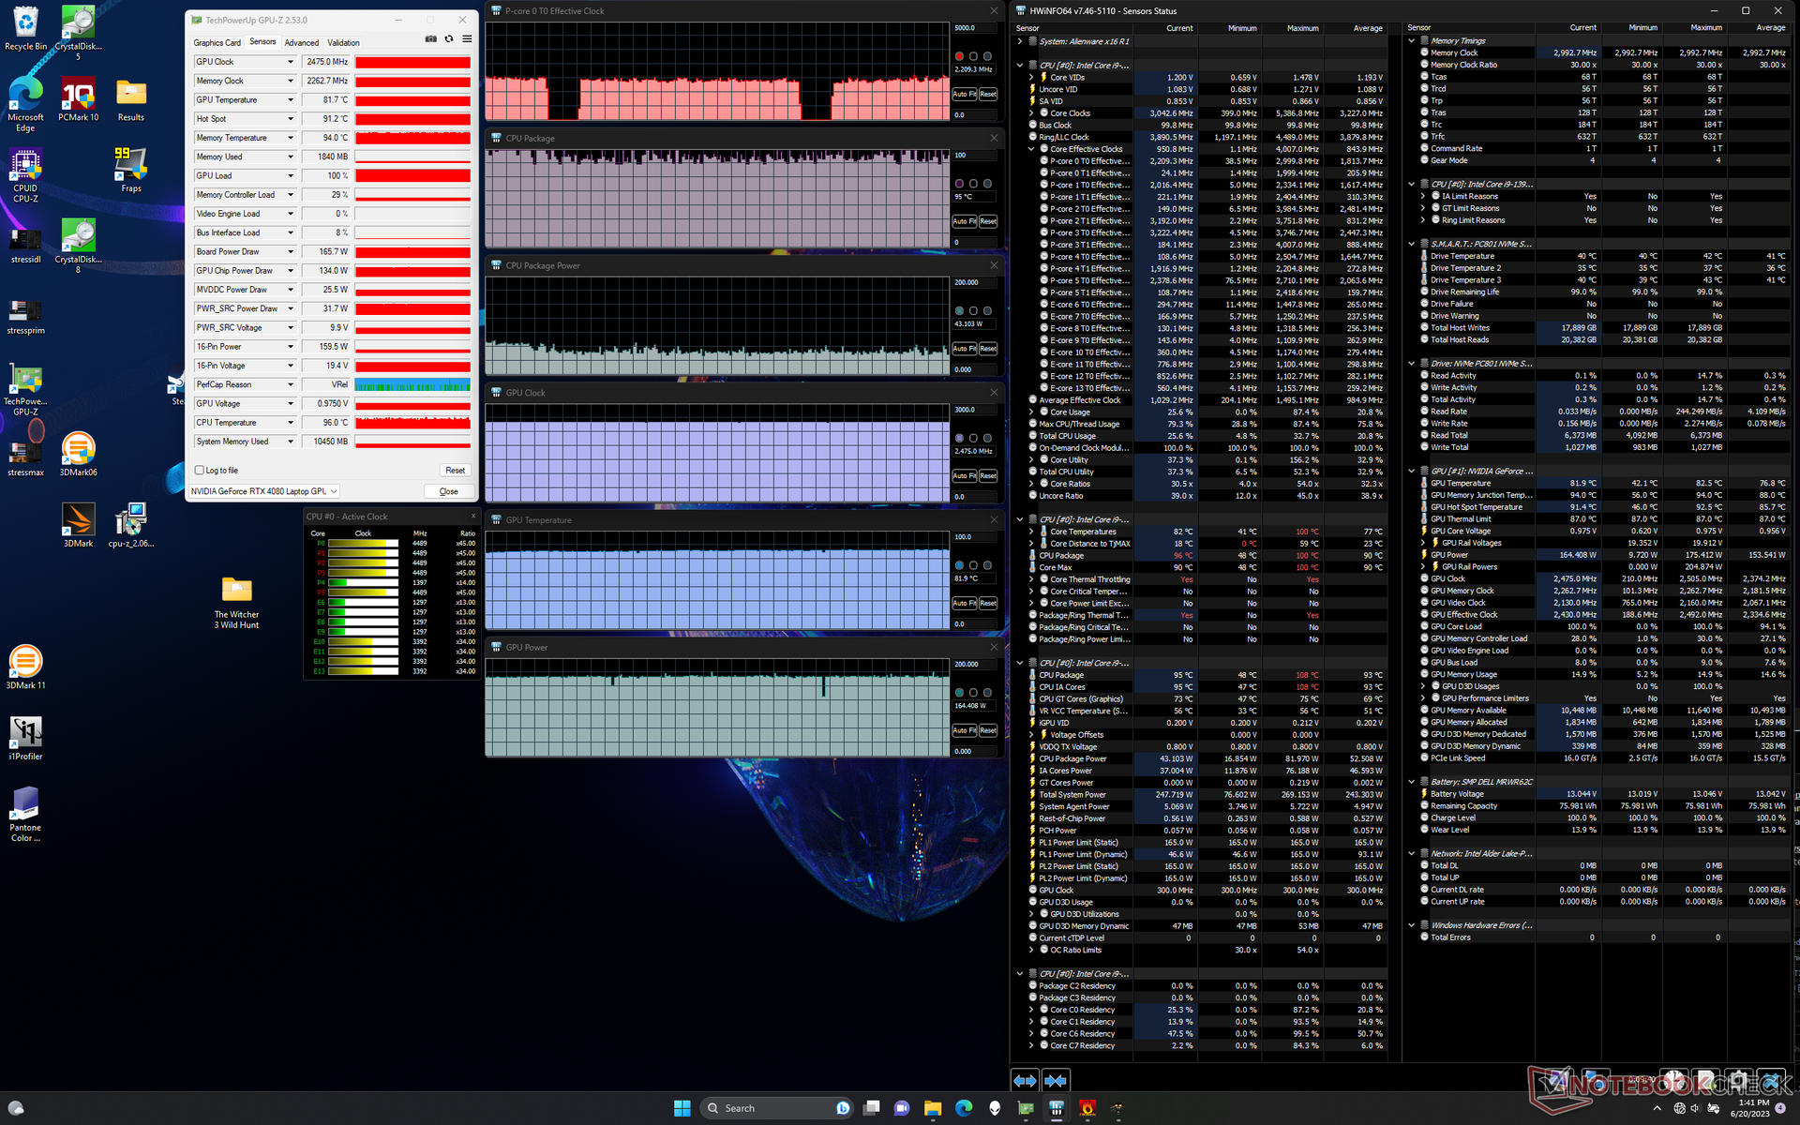Open File Explorer from the taskbar
The height and width of the screenshot is (1125, 1800).
pyautogui.click(x=932, y=1108)
